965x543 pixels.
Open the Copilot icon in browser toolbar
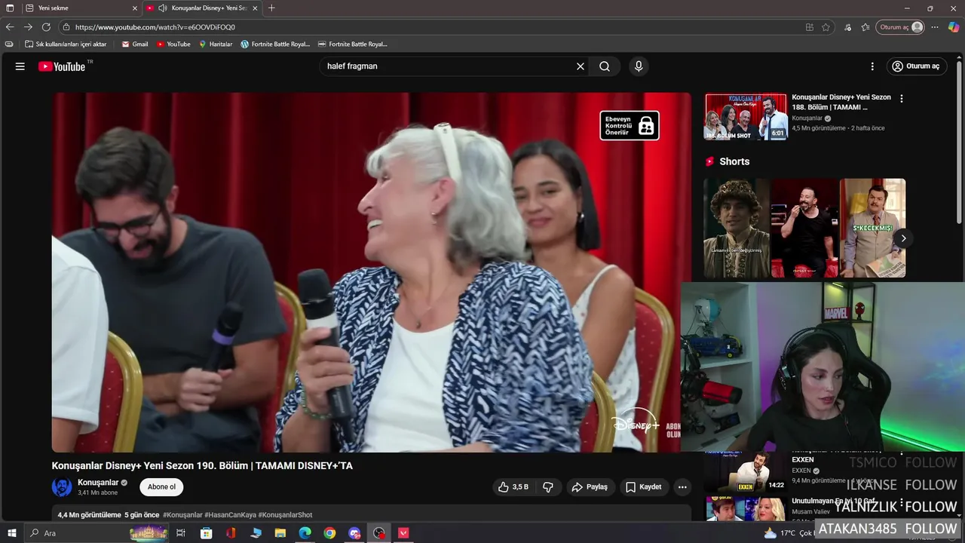tap(954, 27)
